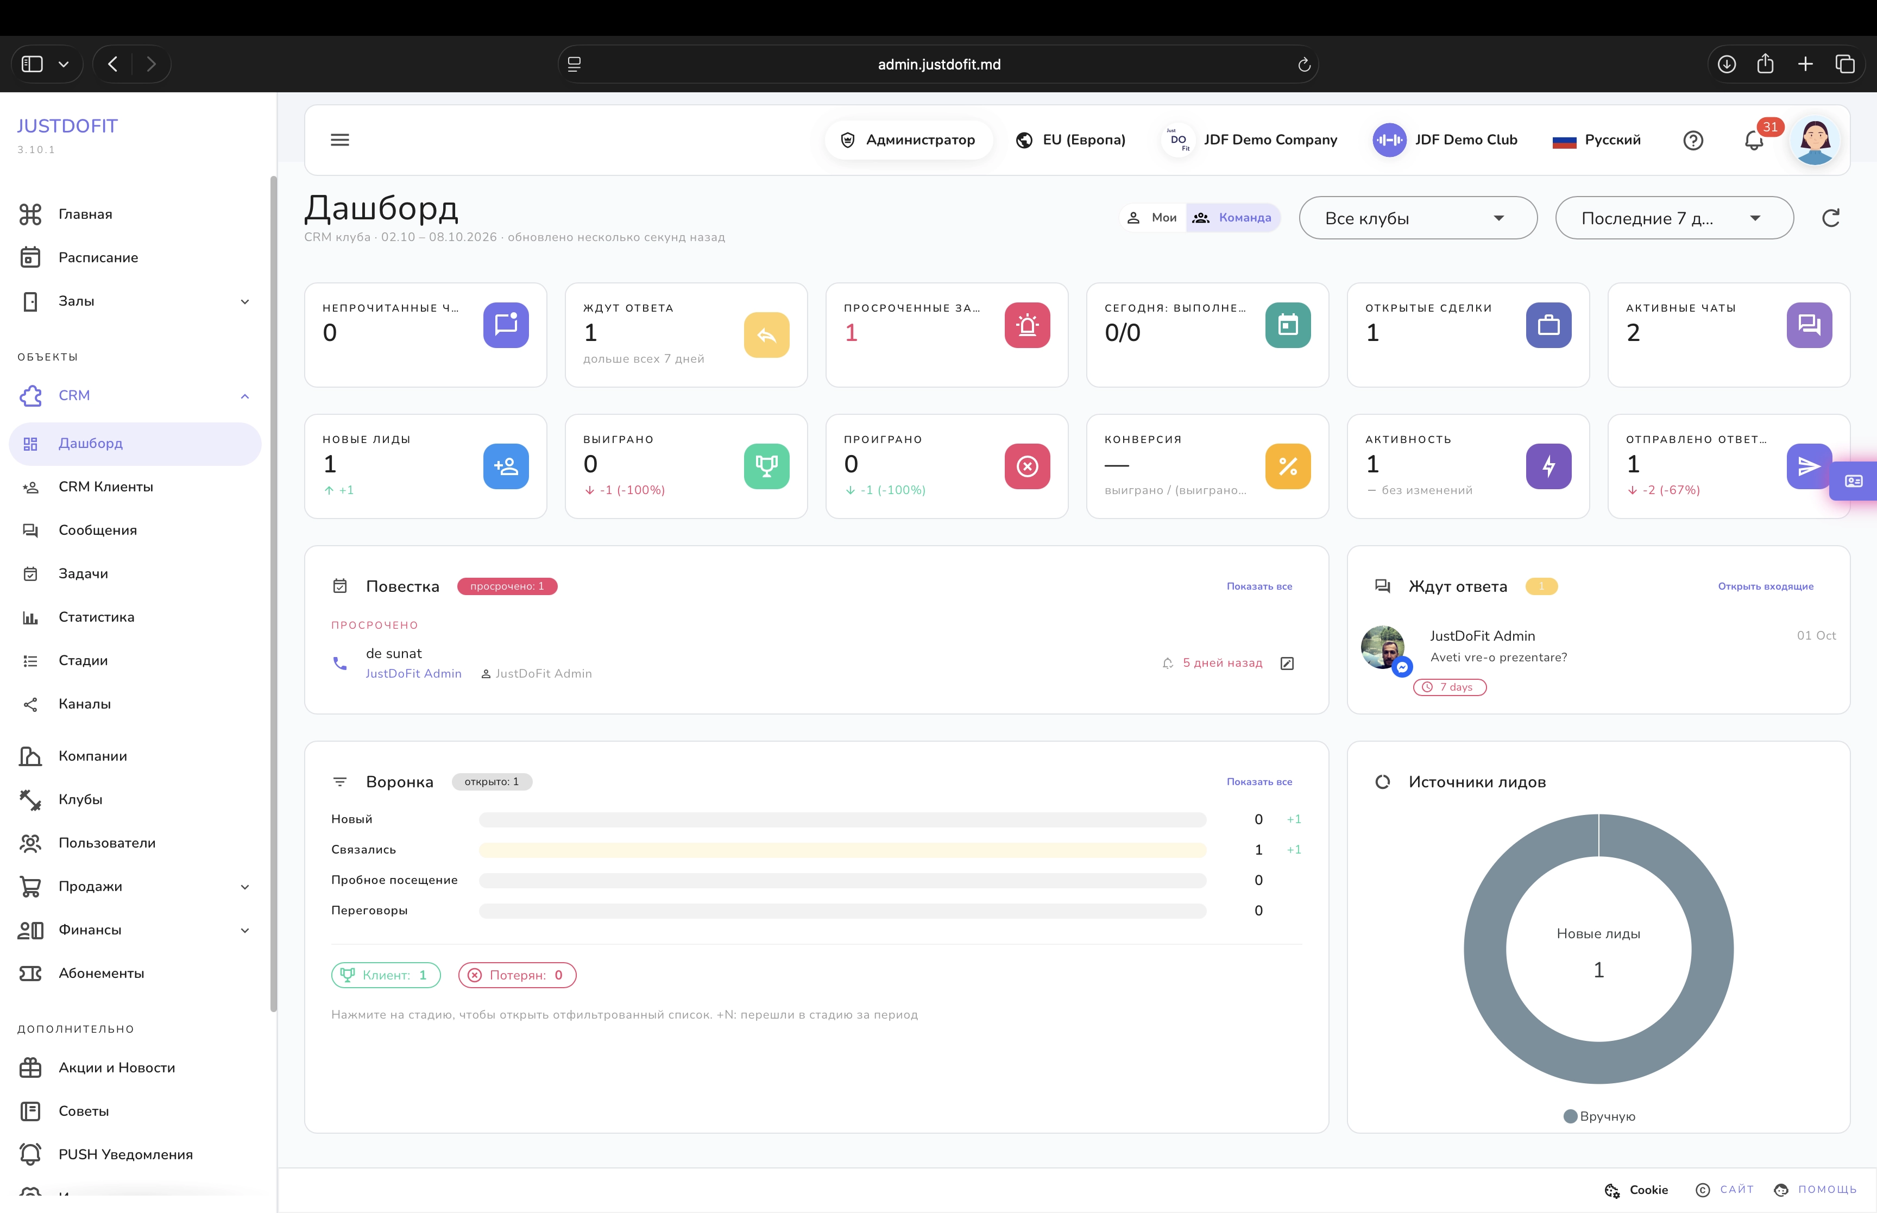Open the user avatar profile picture
This screenshot has width=1877, height=1213.
click(x=1815, y=140)
